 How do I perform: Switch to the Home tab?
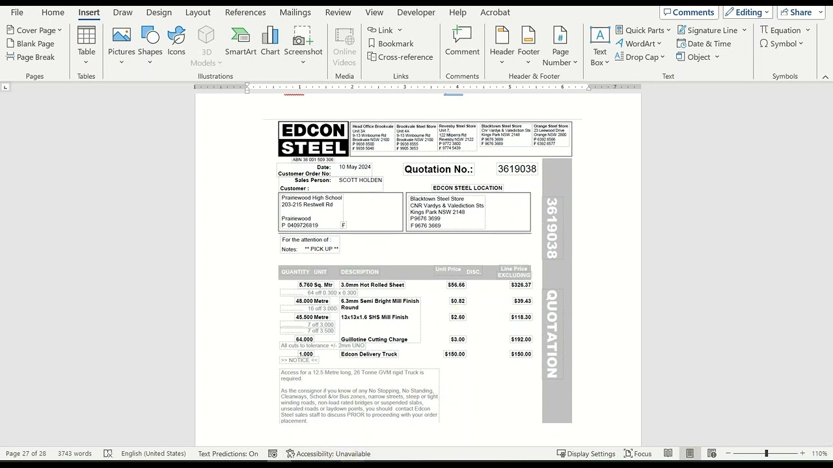pyautogui.click(x=53, y=12)
